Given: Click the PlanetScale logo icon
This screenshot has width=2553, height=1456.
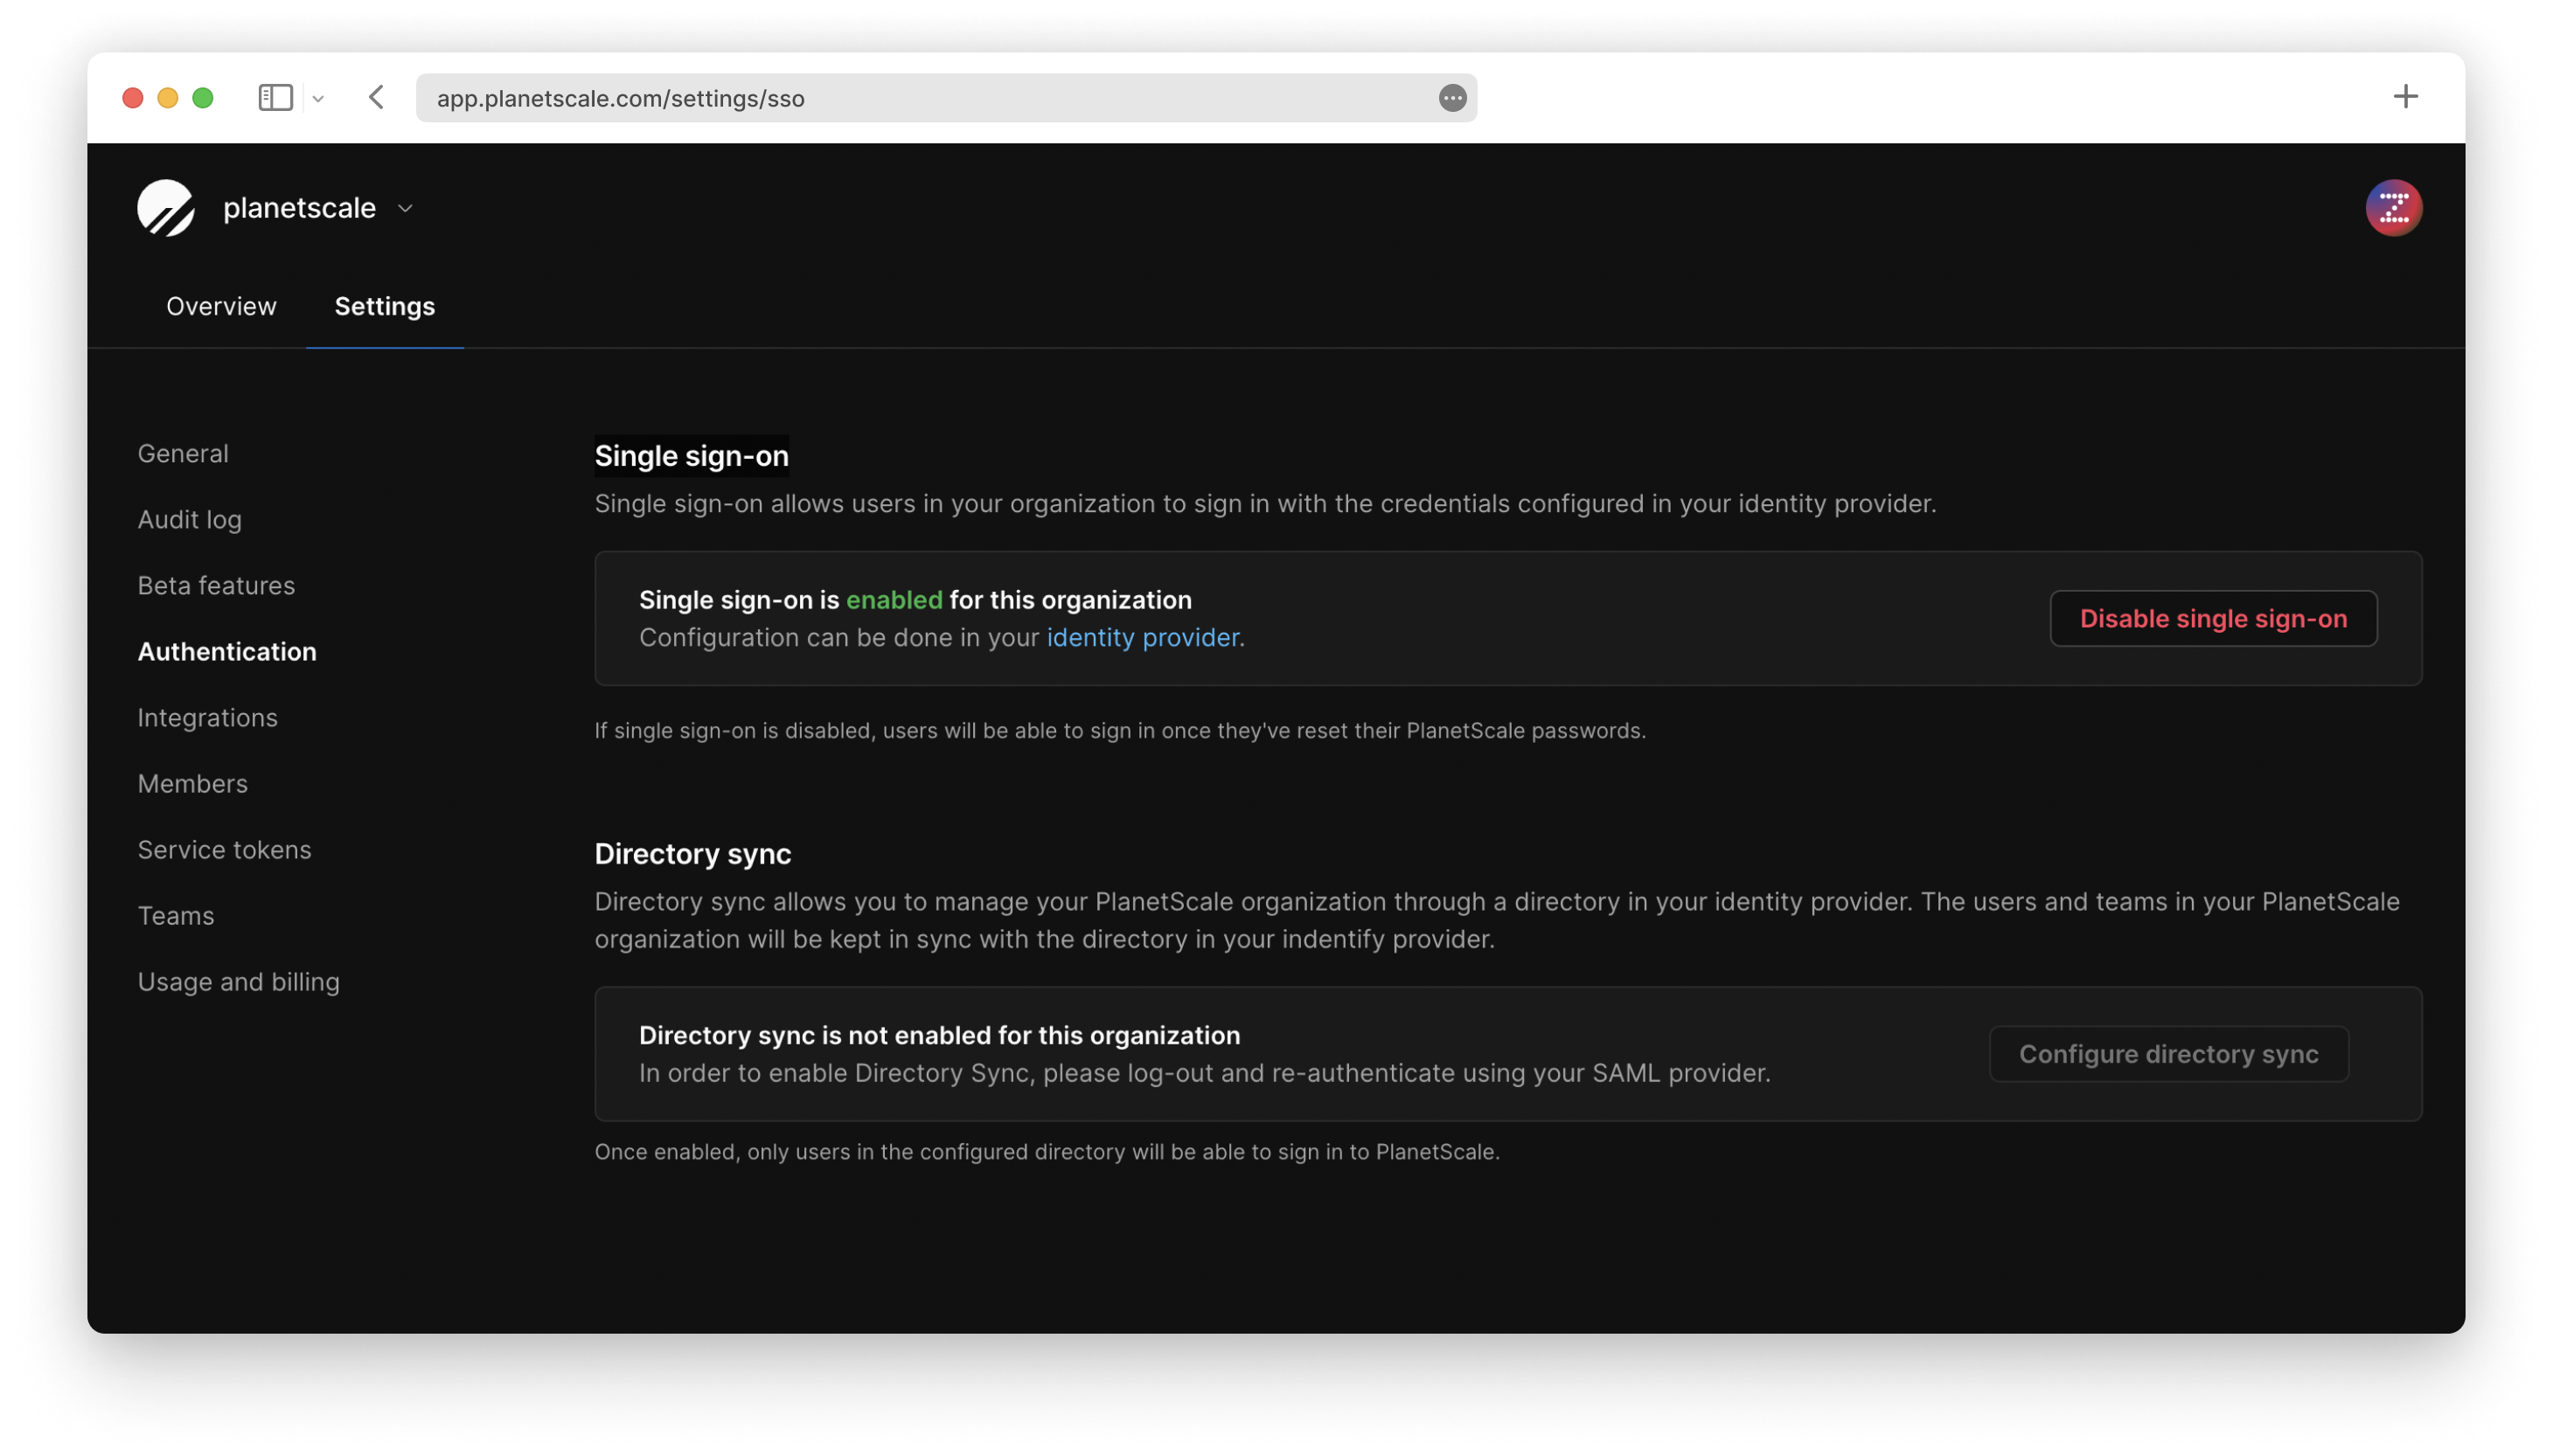Looking at the screenshot, I should click(x=165, y=208).
